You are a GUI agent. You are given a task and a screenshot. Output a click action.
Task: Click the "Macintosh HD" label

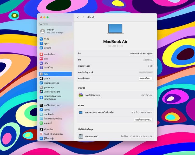[92, 136]
